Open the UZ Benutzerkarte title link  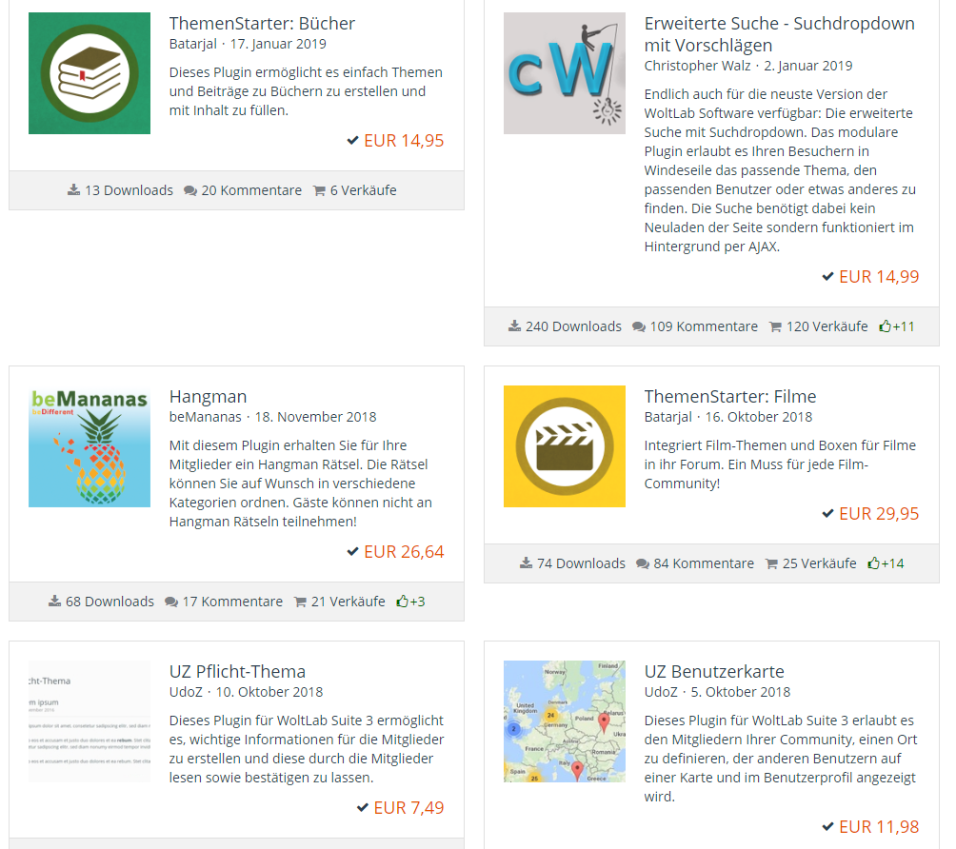pos(714,672)
